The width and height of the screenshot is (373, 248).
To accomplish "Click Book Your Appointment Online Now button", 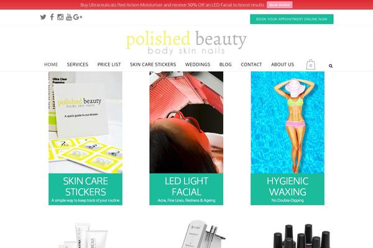I will click(292, 19).
